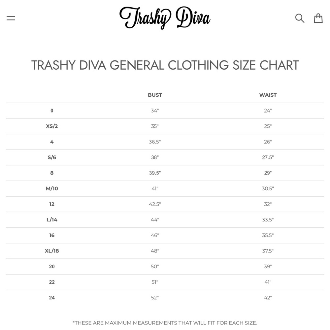Click the L/14 size row label
Screen dimensions: 330x330
[x=52, y=220]
